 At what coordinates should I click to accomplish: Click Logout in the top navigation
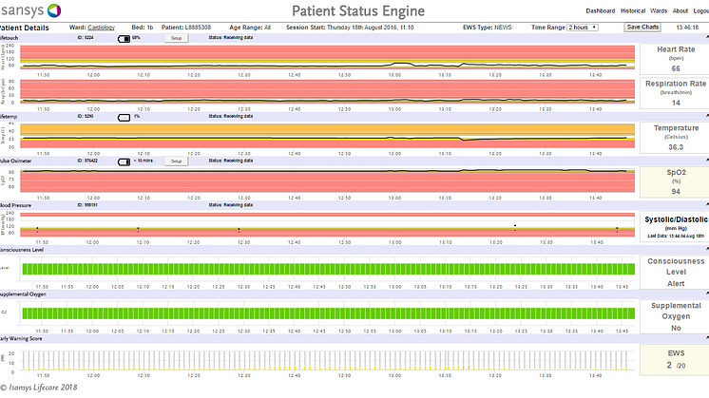tap(700, 10)
